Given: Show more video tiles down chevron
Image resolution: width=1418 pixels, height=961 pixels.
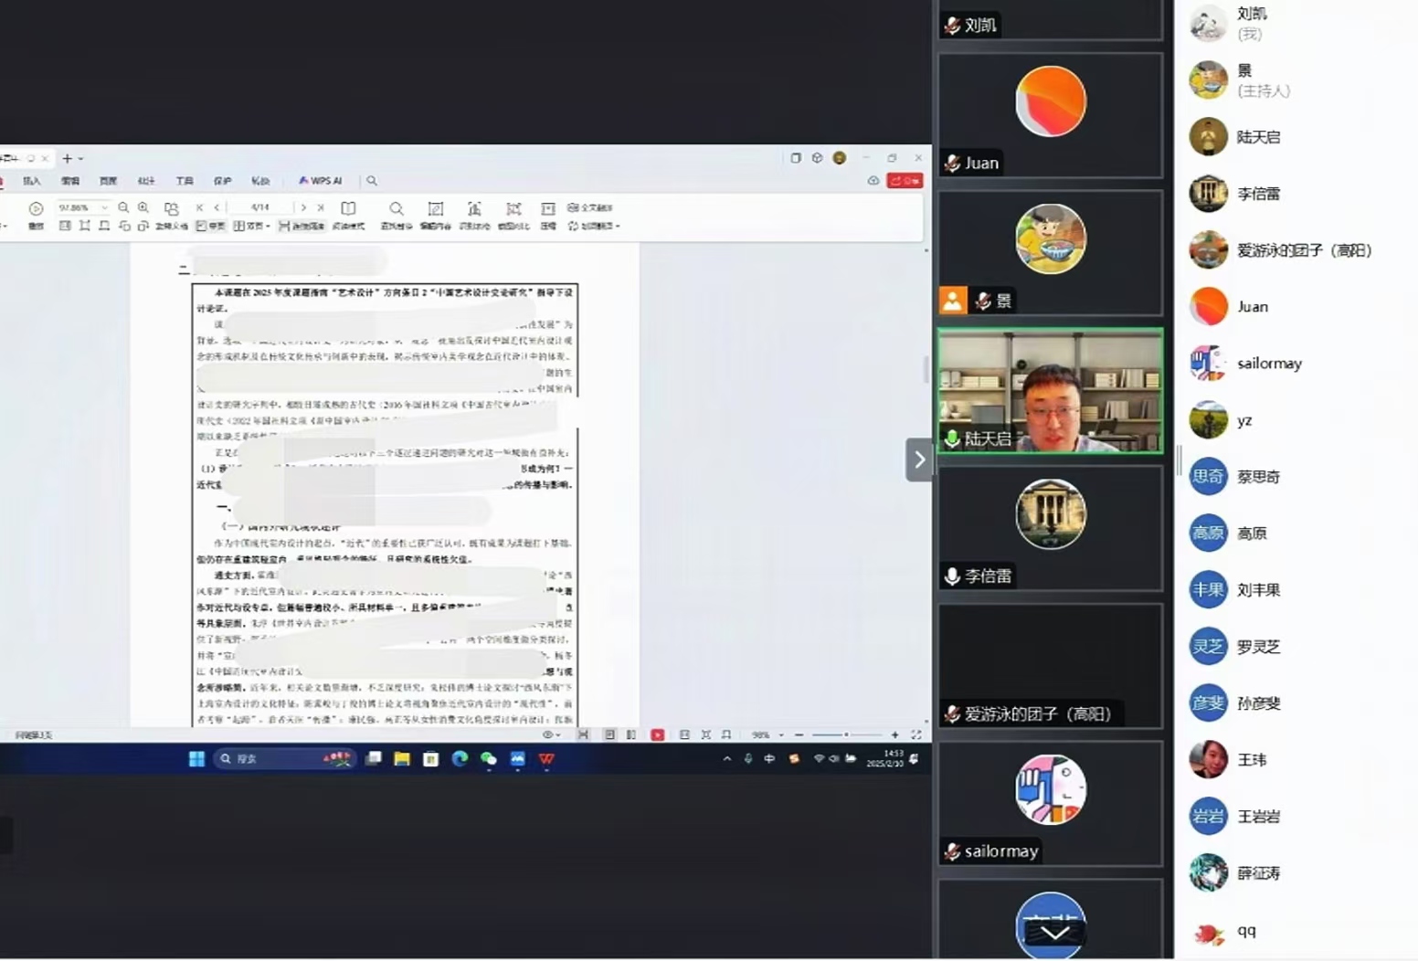Looking at the screenshot, I should click(x=1054, y=933).
